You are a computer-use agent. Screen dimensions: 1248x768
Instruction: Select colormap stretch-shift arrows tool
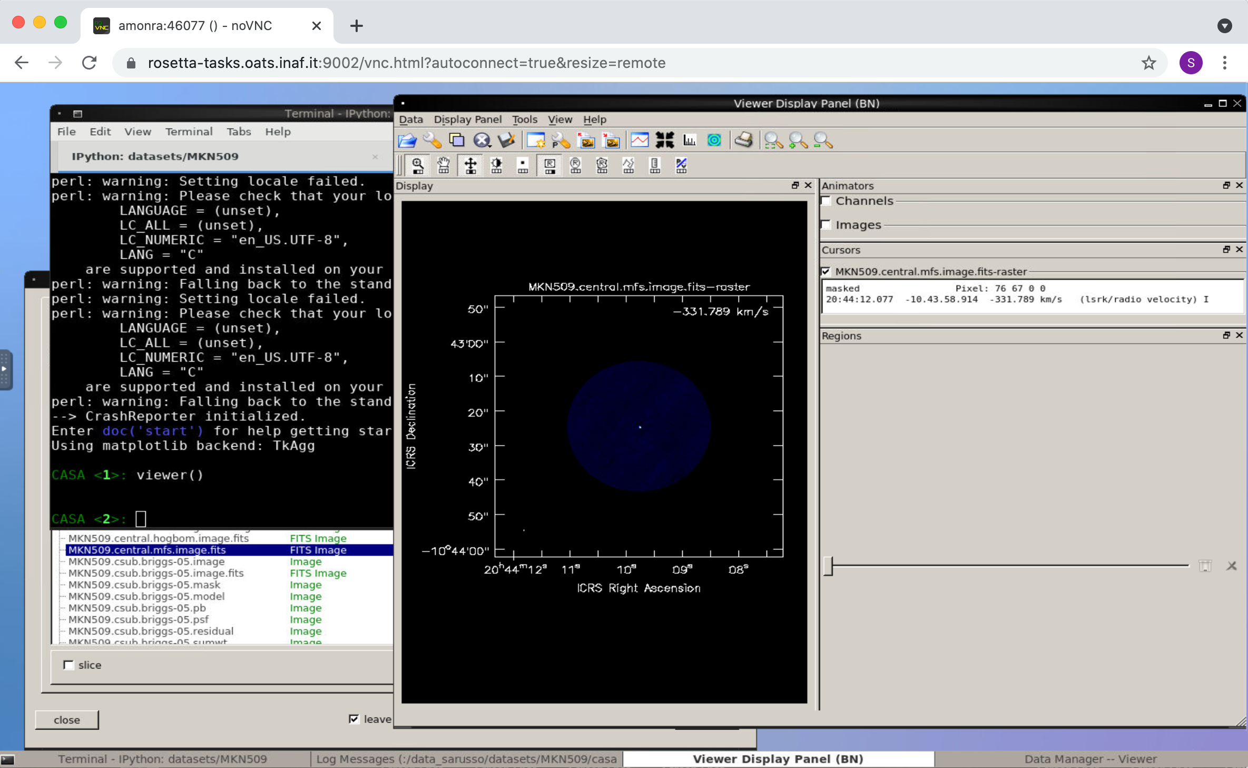click(x=470, y=166)
